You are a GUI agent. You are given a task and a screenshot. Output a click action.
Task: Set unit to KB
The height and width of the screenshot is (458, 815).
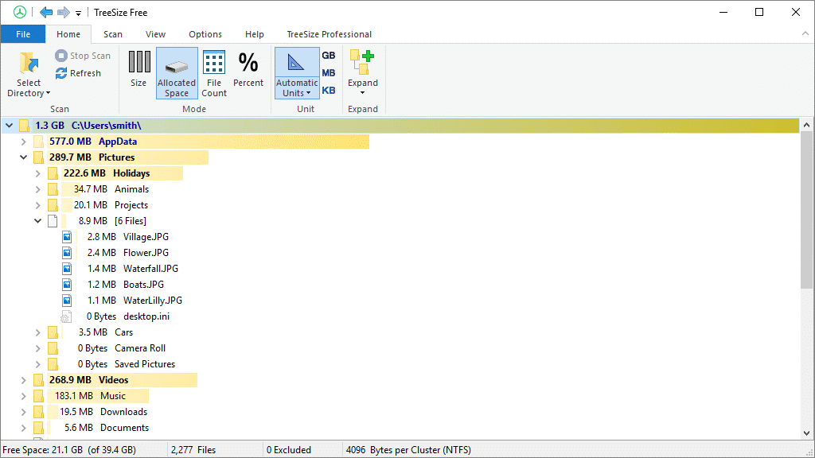[329, 91]
